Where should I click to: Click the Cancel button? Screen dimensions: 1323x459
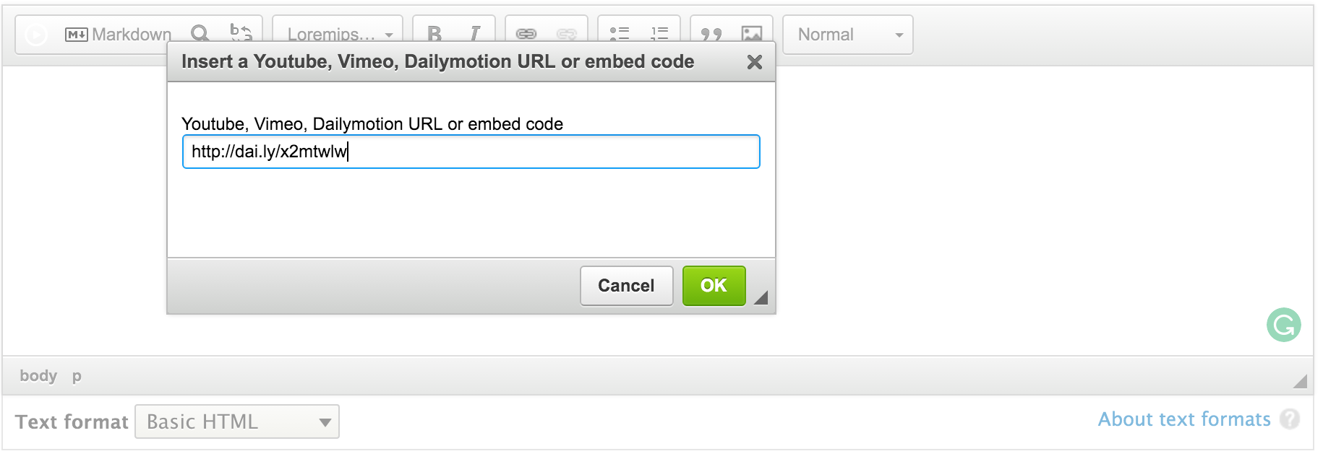pos(626,286)
